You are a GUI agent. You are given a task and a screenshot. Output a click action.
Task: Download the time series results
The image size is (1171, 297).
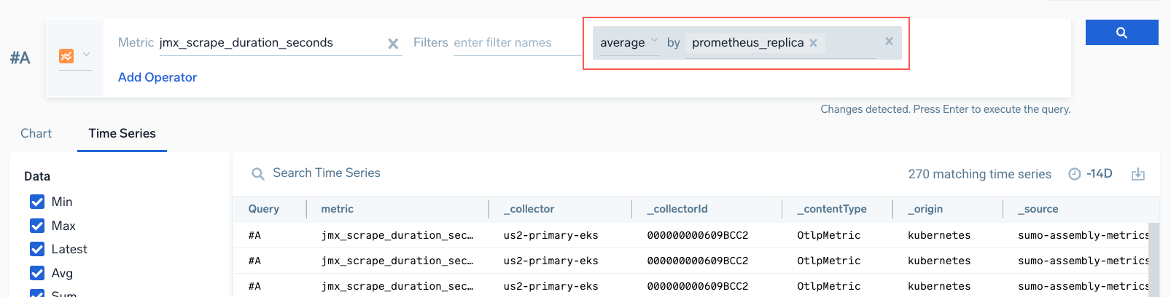(1138, 174)
